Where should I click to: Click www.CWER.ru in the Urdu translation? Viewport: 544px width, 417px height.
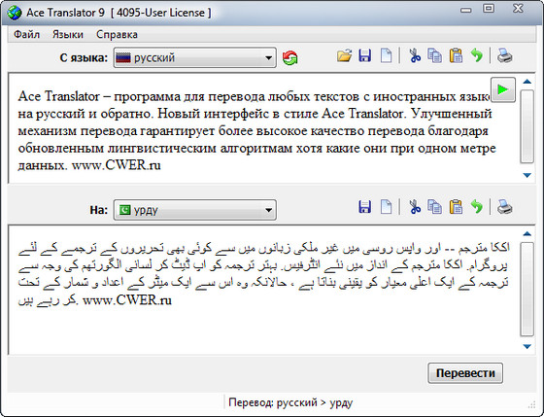pos(127,300)
